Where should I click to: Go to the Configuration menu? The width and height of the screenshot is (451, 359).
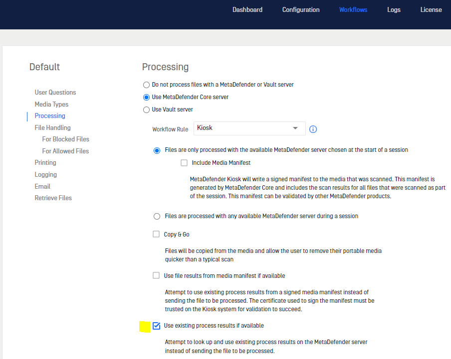[301, 10]
